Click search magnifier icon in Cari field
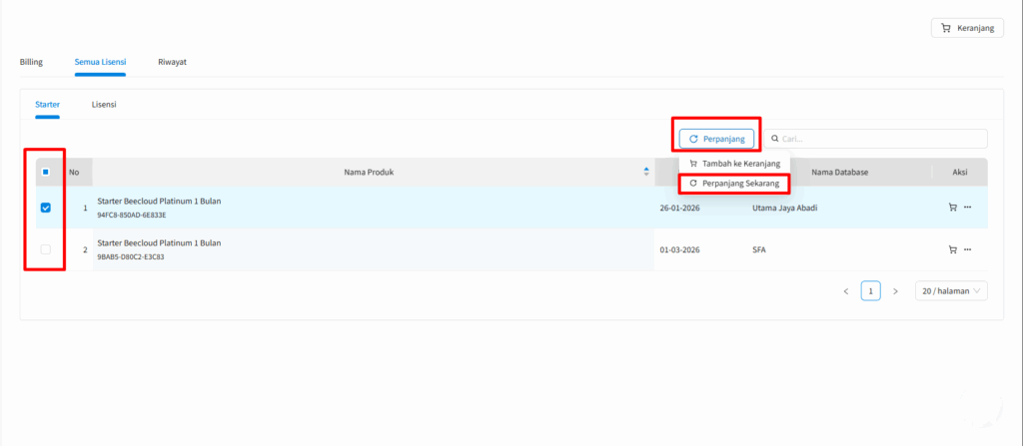The height and width of the screenshot is (446, 1023). 775,139
